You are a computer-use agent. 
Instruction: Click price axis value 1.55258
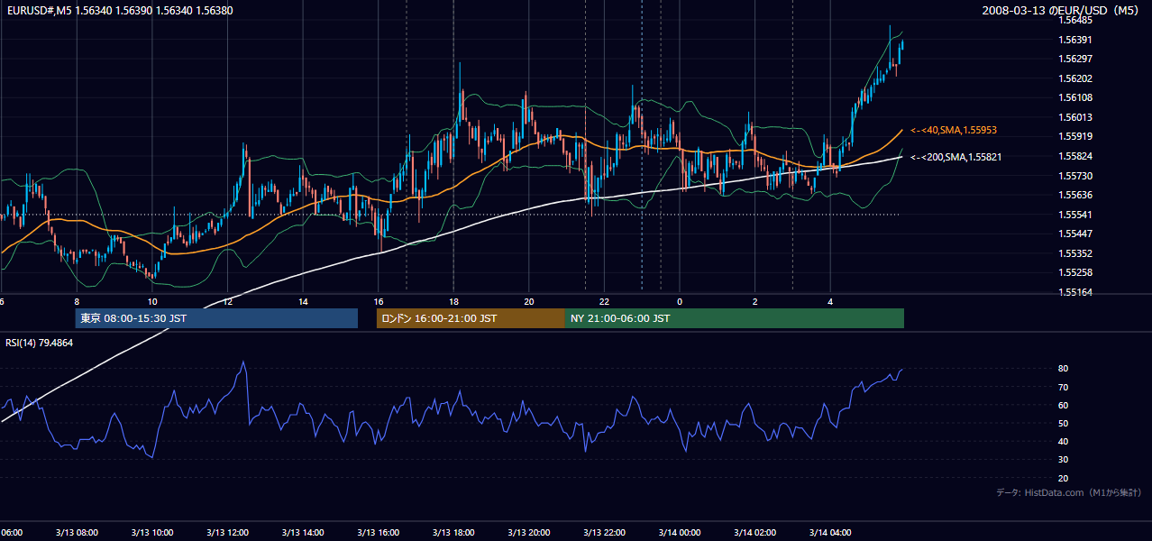1074,272
